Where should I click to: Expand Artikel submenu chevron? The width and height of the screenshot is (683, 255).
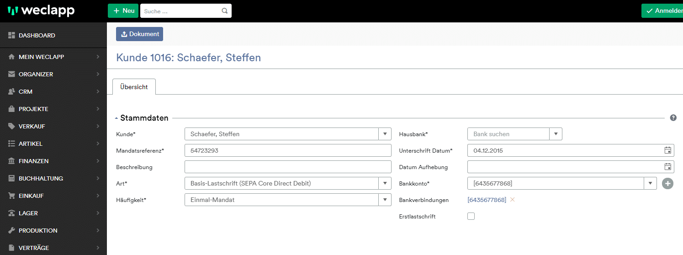98,144
